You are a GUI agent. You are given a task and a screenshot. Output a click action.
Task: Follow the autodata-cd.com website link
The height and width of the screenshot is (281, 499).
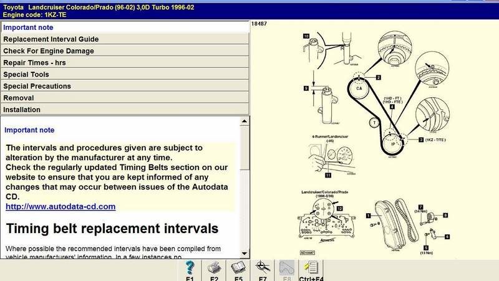point(60,206)
